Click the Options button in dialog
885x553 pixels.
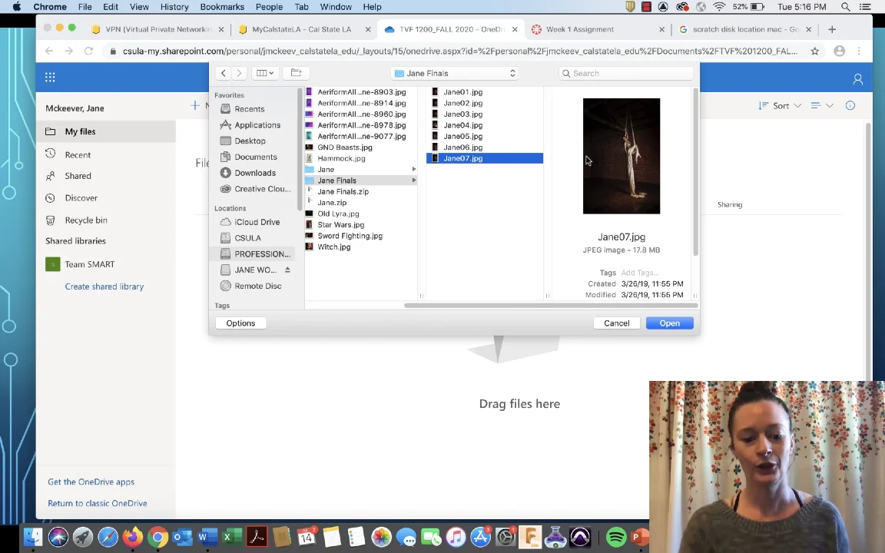tap(240, 323)
